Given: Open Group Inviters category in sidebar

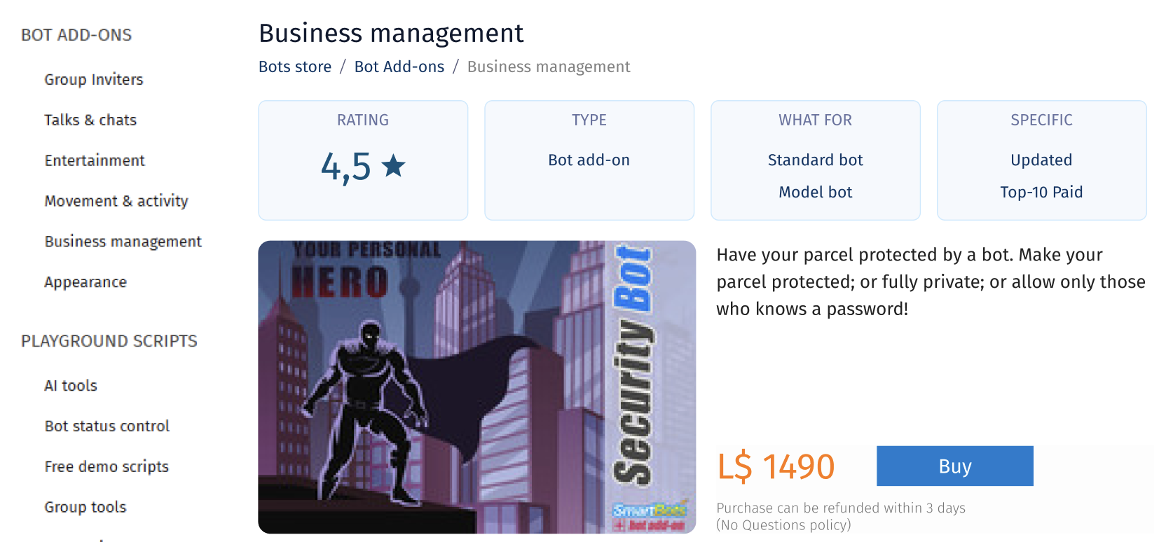Looking at the screenshot, I should 93,80.
